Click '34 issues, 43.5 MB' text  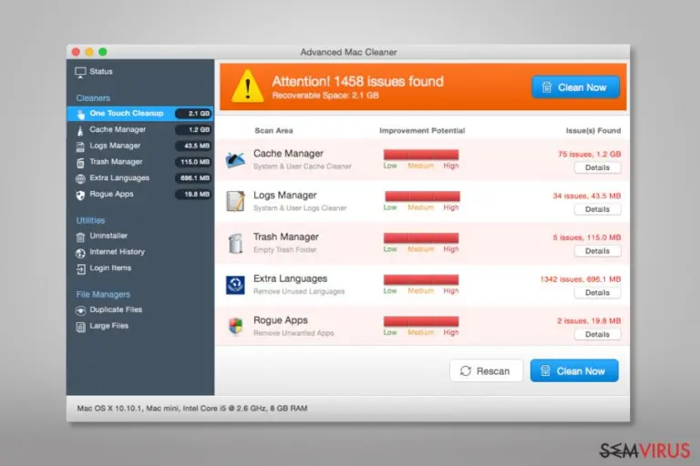(x=587, y=197)
